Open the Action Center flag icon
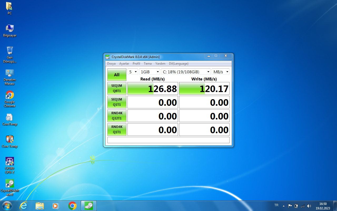Screen dimensions: 337x211 [x=290, y=206]
